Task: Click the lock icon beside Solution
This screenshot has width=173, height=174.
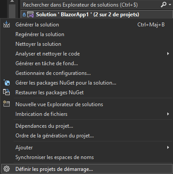Action: point(24,15)
